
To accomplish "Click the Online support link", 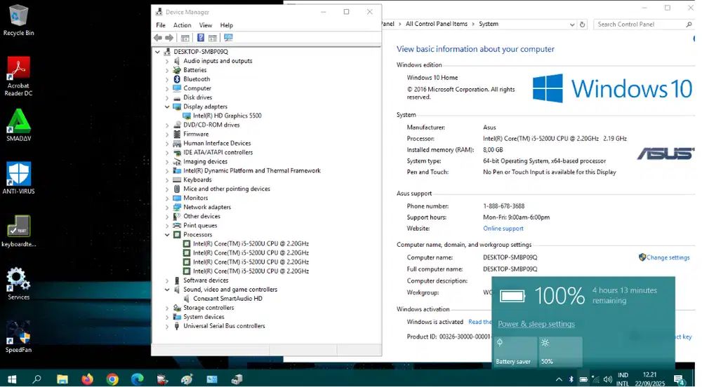I will tap(503, 229).
